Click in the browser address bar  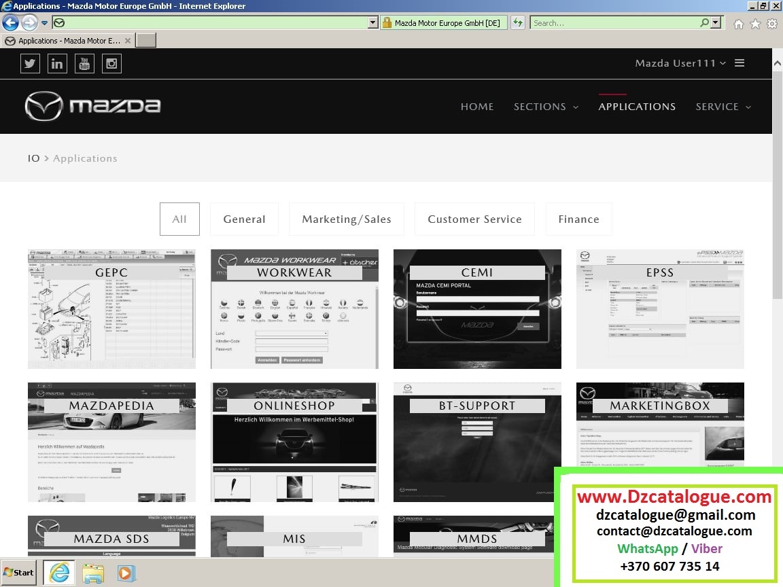coord(216,23)
